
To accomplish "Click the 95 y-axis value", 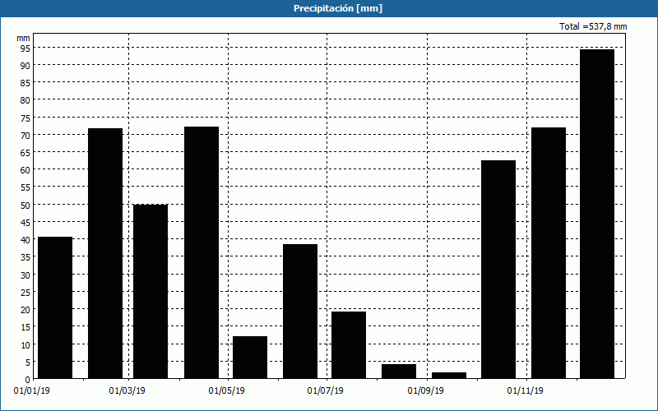I will (x=25, y=48).
